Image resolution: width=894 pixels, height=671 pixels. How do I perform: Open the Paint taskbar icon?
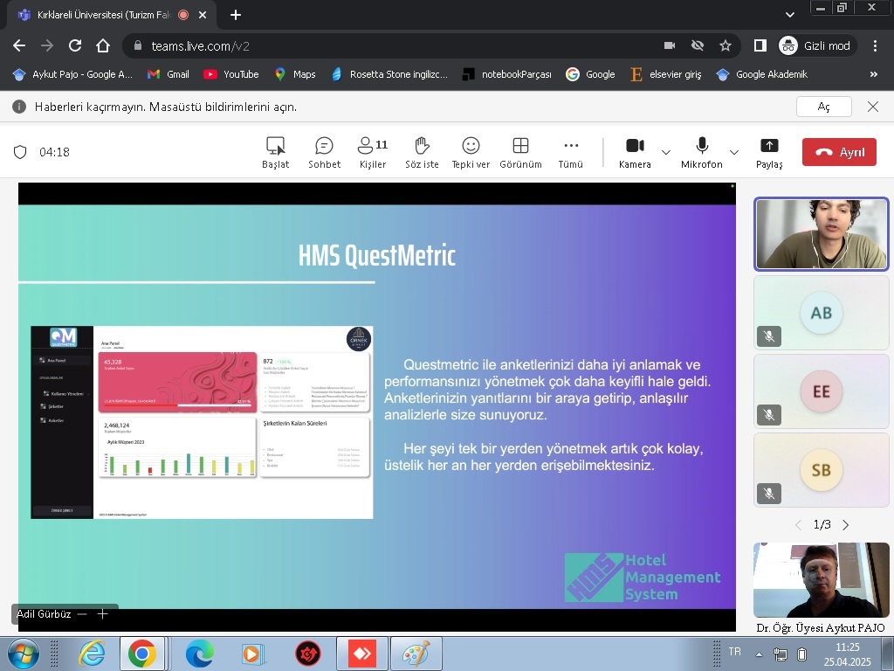coord(416,654)
